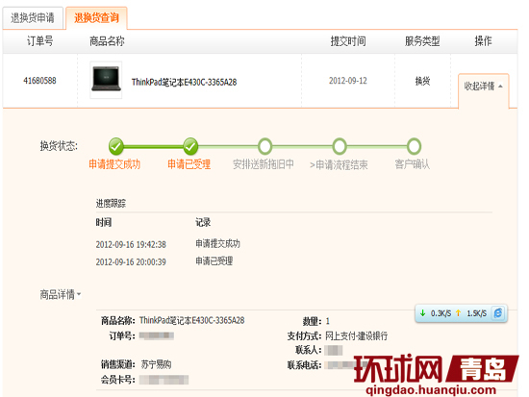Screen dimensions: 529x397
Task: Click upload speed orange arrow indicator
Action: [x=458, y=313]
